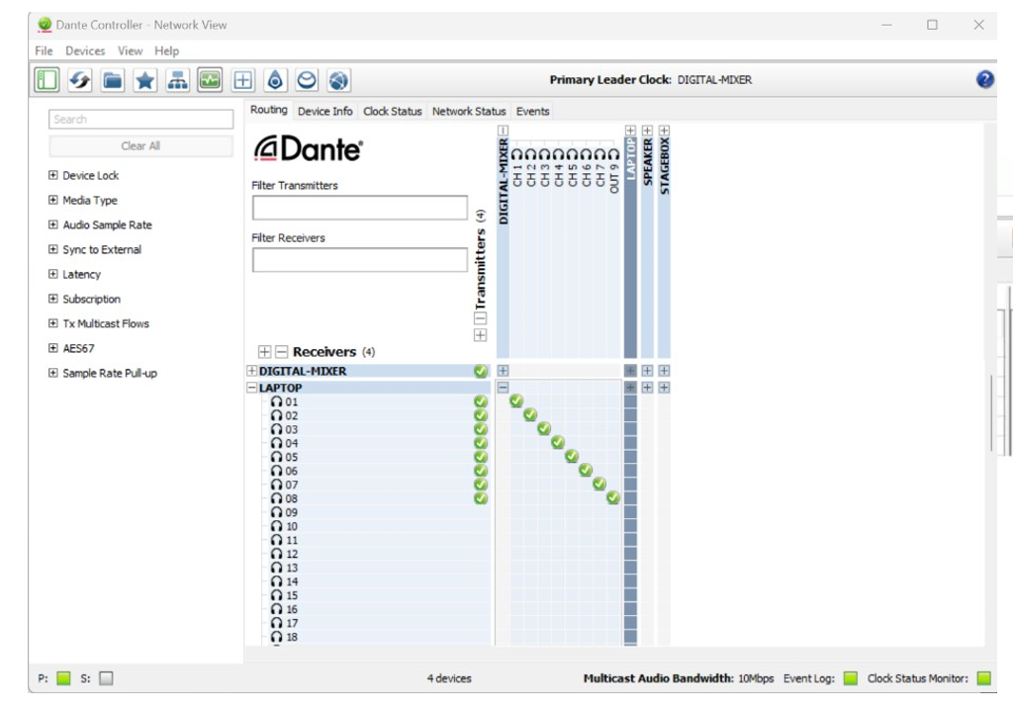Click status check beside receiver channel 05

[x=481, y=457]
